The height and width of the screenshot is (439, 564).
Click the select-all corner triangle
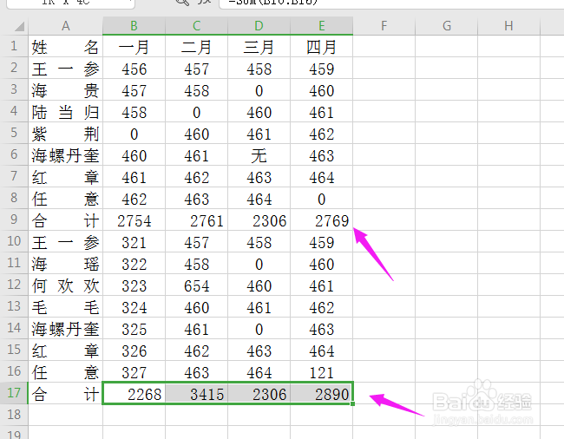pos(19,26)
